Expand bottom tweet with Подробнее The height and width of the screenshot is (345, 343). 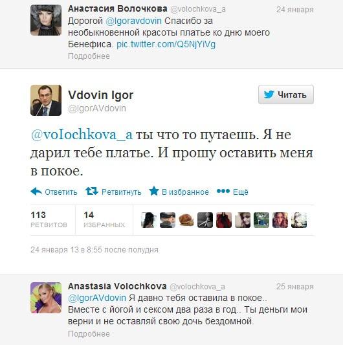(x=89, y=334)
